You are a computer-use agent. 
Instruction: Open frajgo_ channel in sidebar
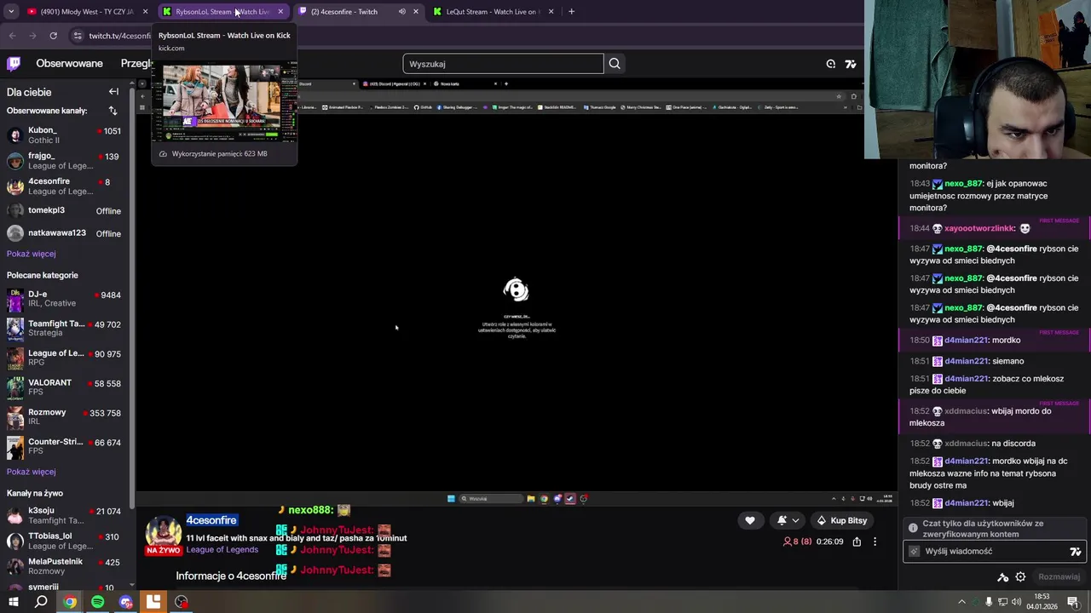pos(65,161)
